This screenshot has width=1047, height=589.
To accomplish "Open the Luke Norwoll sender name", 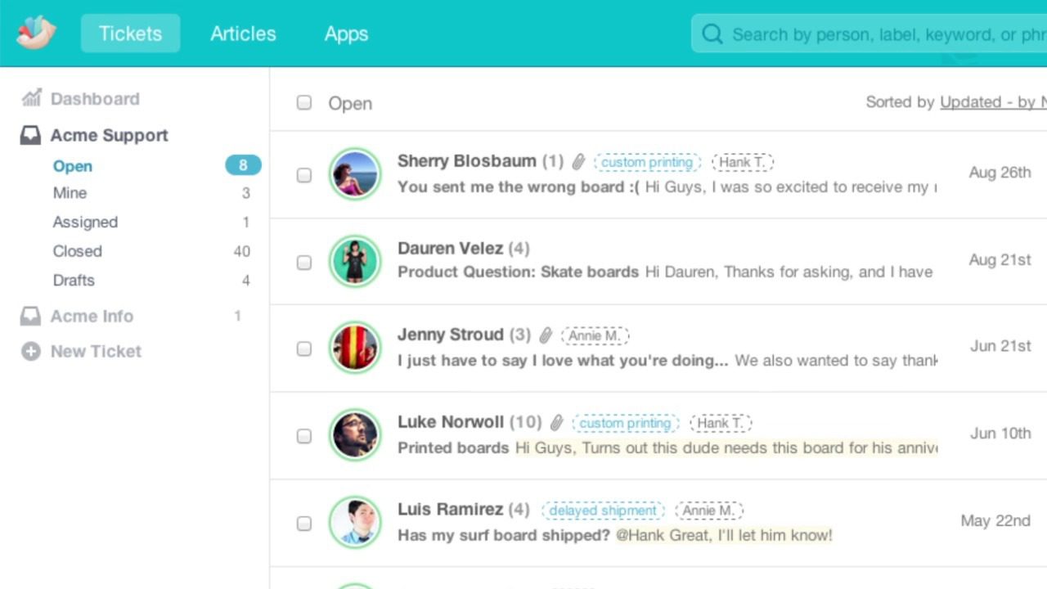I will (451, 422).
